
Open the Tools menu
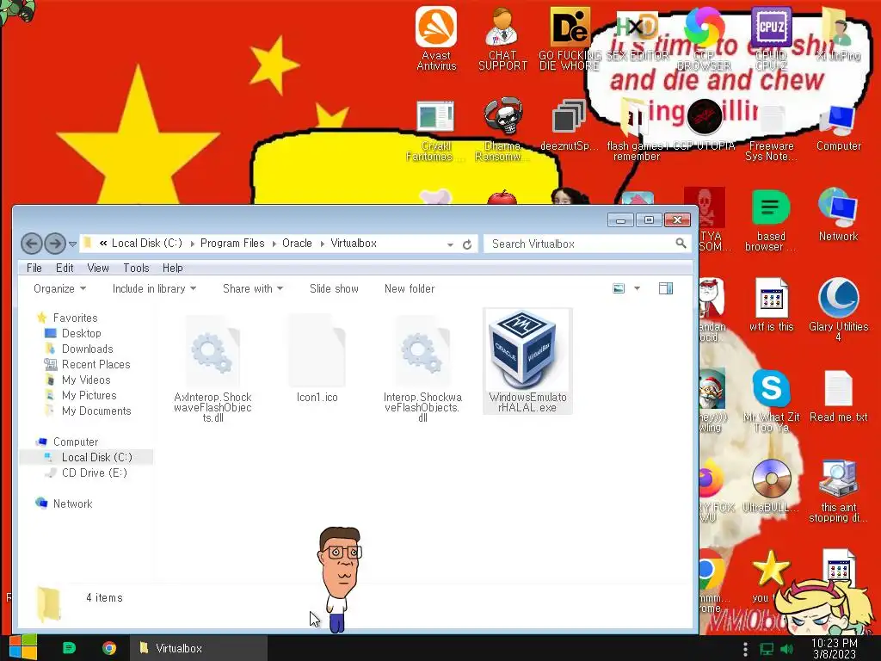136,269
